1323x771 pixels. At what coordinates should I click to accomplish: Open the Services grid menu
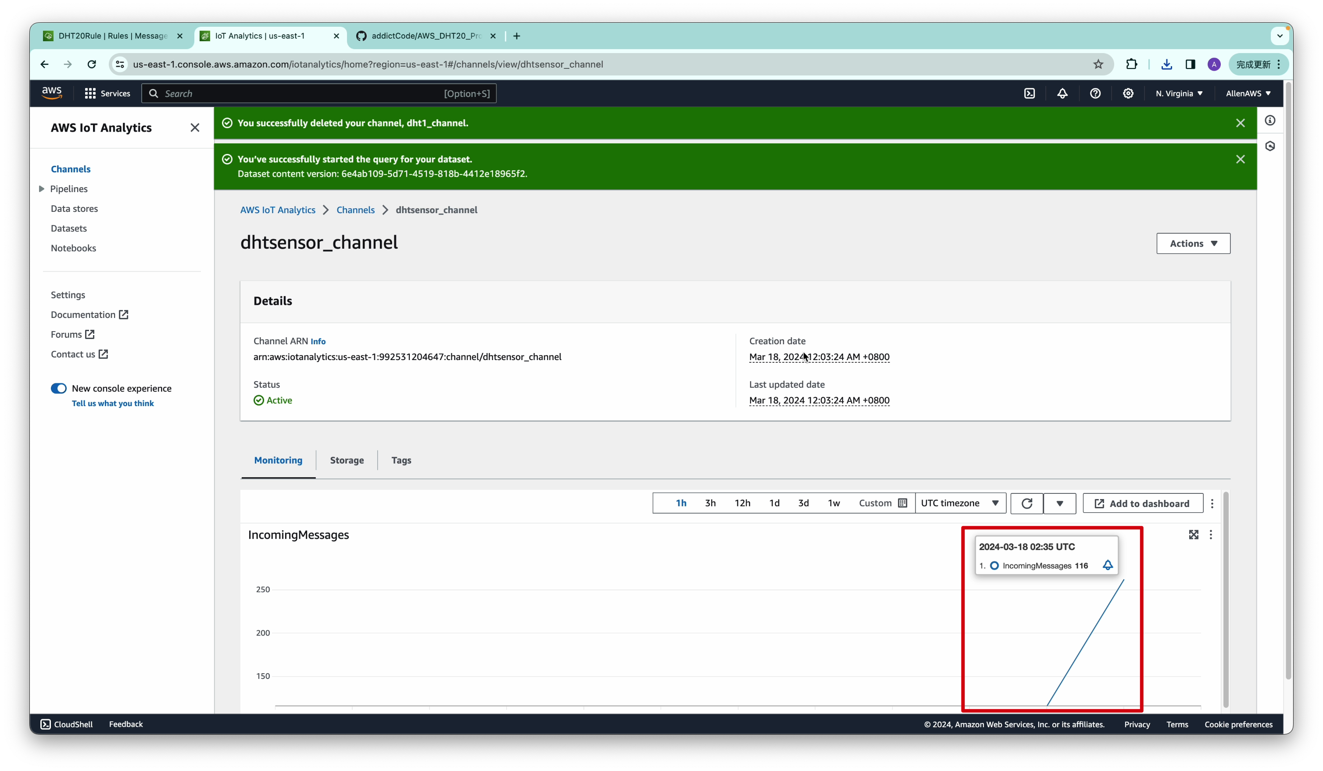(107, 93)
